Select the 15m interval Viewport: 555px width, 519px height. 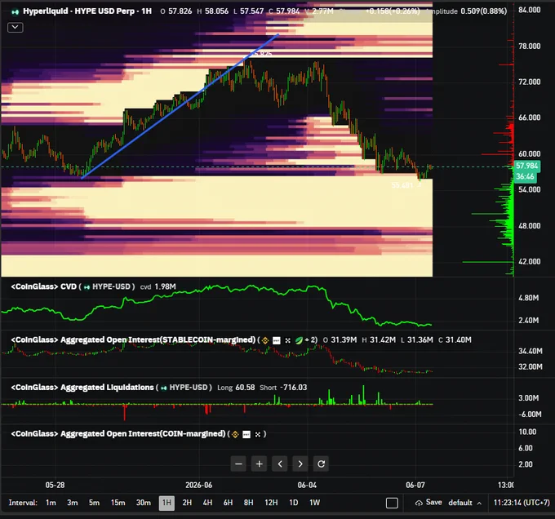pos(118,503)
